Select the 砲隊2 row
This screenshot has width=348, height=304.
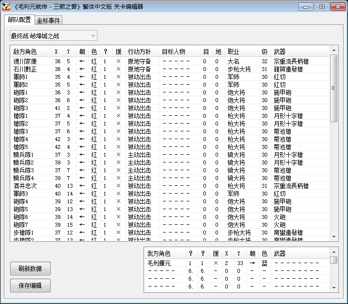[170, 100]
